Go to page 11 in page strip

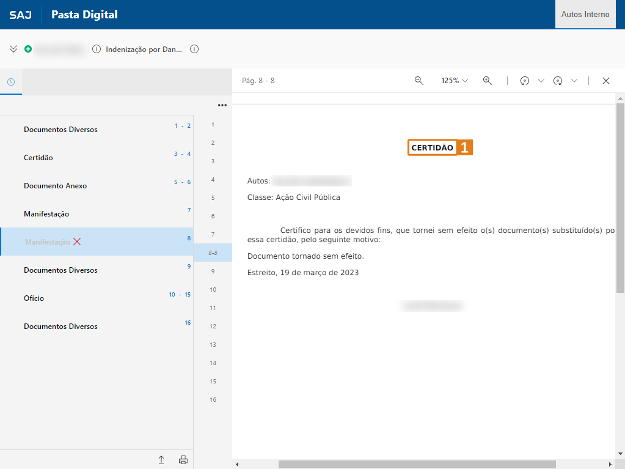tap(213, 308)
